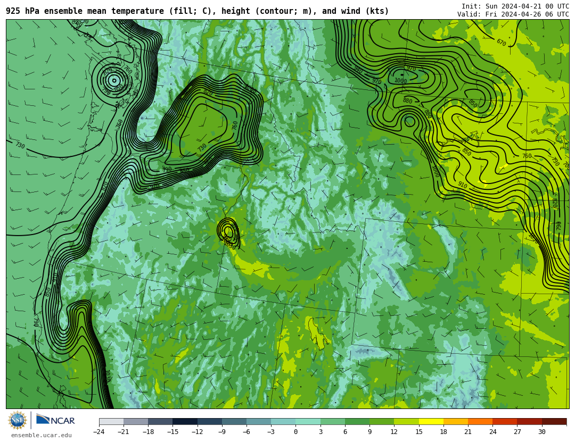The width and height of the screenshot is (575, 442).
Task: Click the orange 21 to 24 colorbar swatch
Action: coord(480,421)
